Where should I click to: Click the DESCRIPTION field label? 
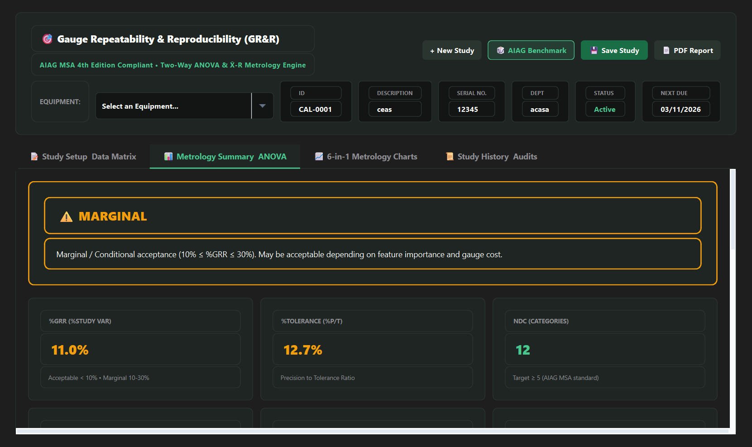[395, 93]
